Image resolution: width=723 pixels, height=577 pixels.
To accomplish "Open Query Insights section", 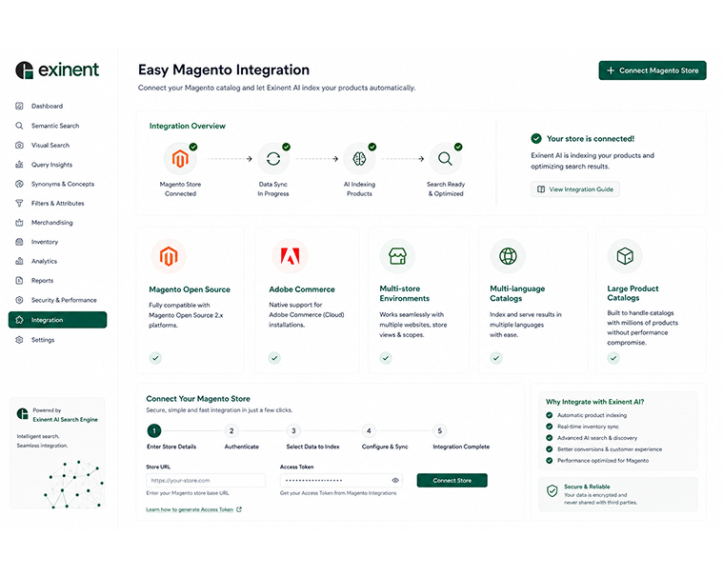I will tap(51, 165).
